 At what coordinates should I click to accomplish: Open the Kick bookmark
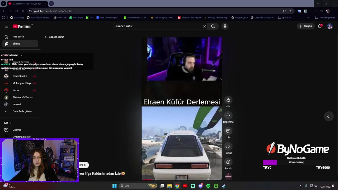90,18
